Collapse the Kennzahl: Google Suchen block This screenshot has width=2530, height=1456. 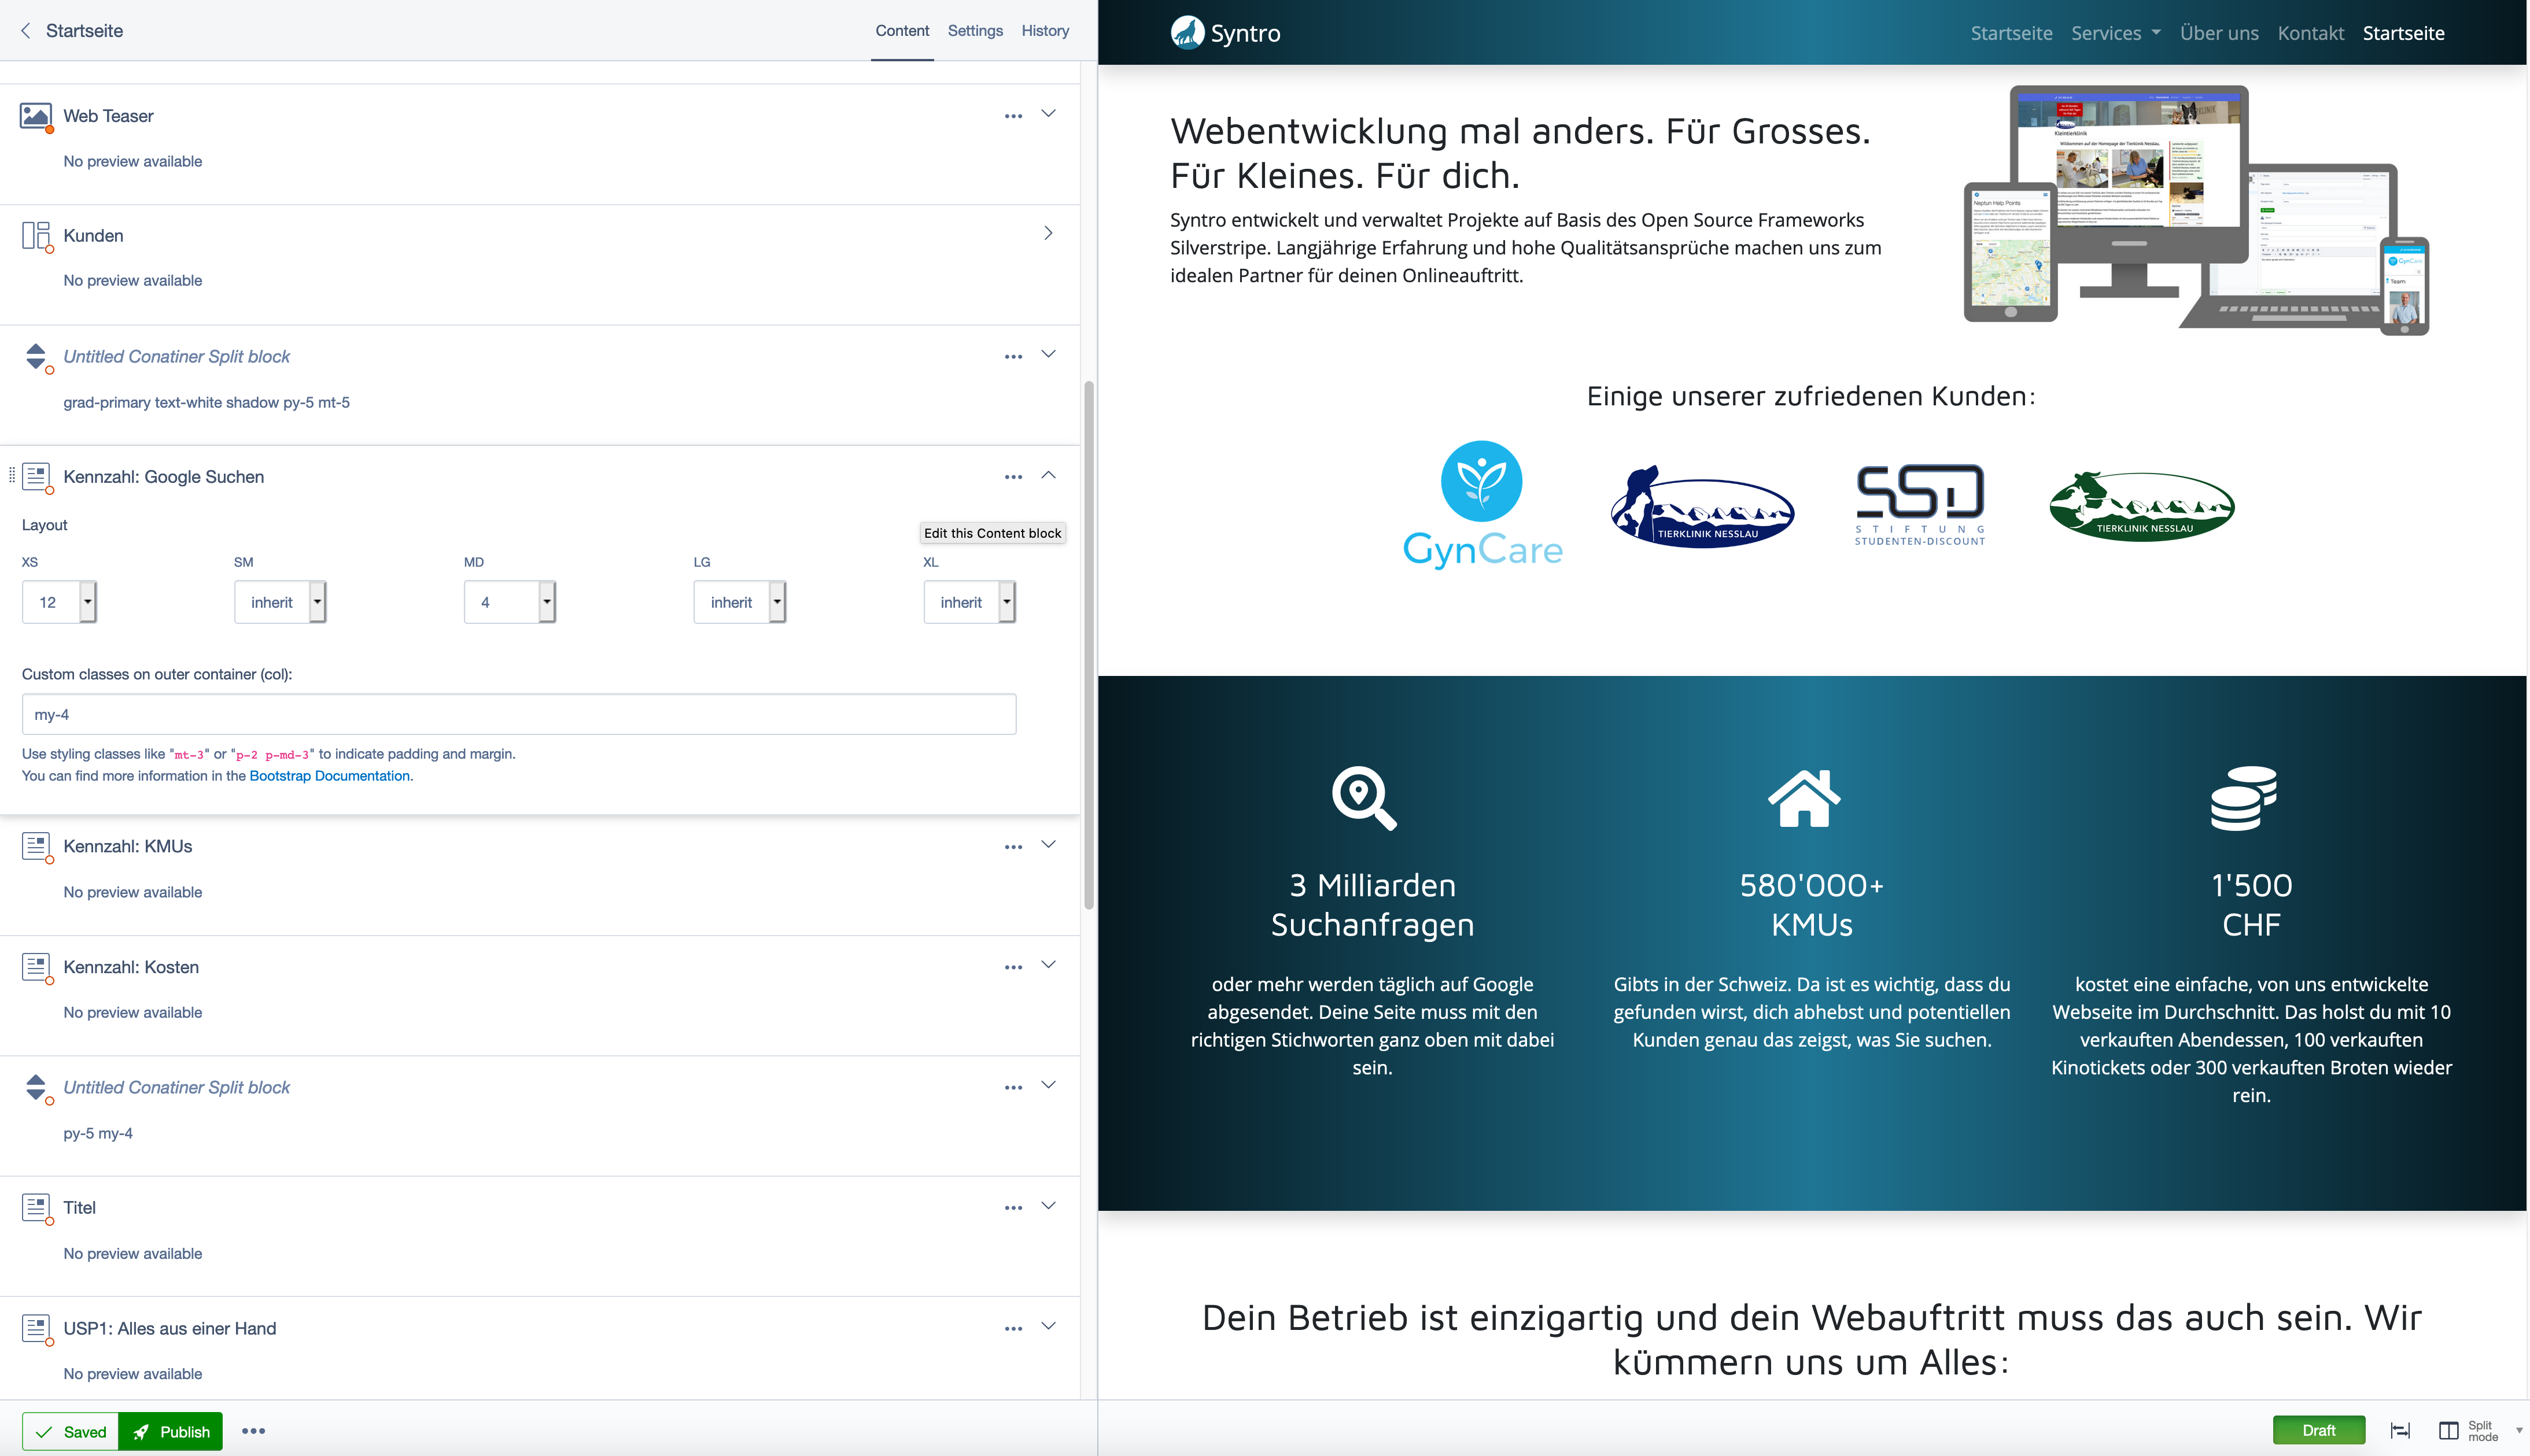pos(1048,475)
